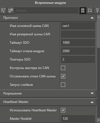Select the Таймаут SDO label

(20, 43)
